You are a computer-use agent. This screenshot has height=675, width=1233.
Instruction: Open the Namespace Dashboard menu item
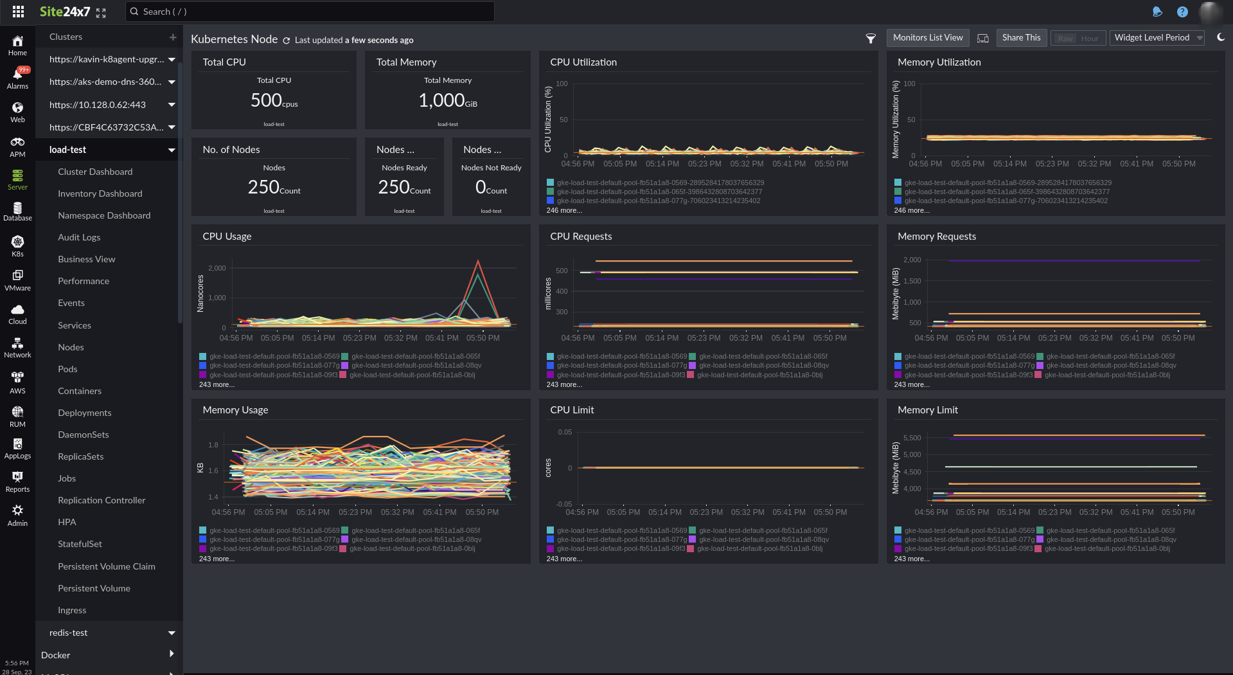(104, 215)
